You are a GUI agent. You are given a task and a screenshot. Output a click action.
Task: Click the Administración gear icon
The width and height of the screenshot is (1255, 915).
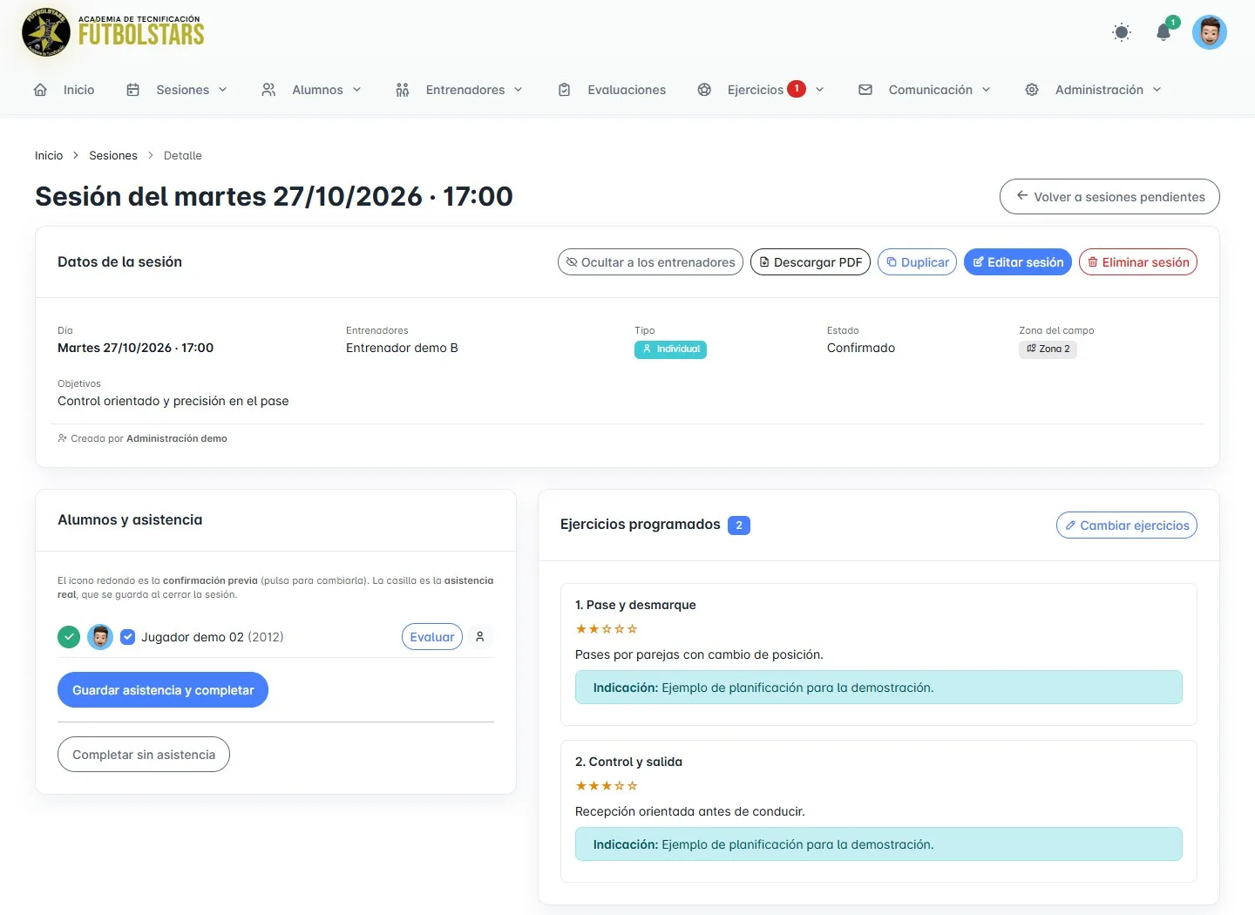pyautogui.click(x=1032, y=90)
